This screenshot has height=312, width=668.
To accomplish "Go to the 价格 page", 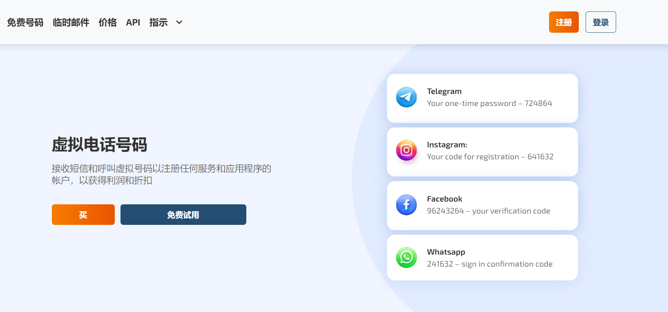I will click(x=108, y=22).
